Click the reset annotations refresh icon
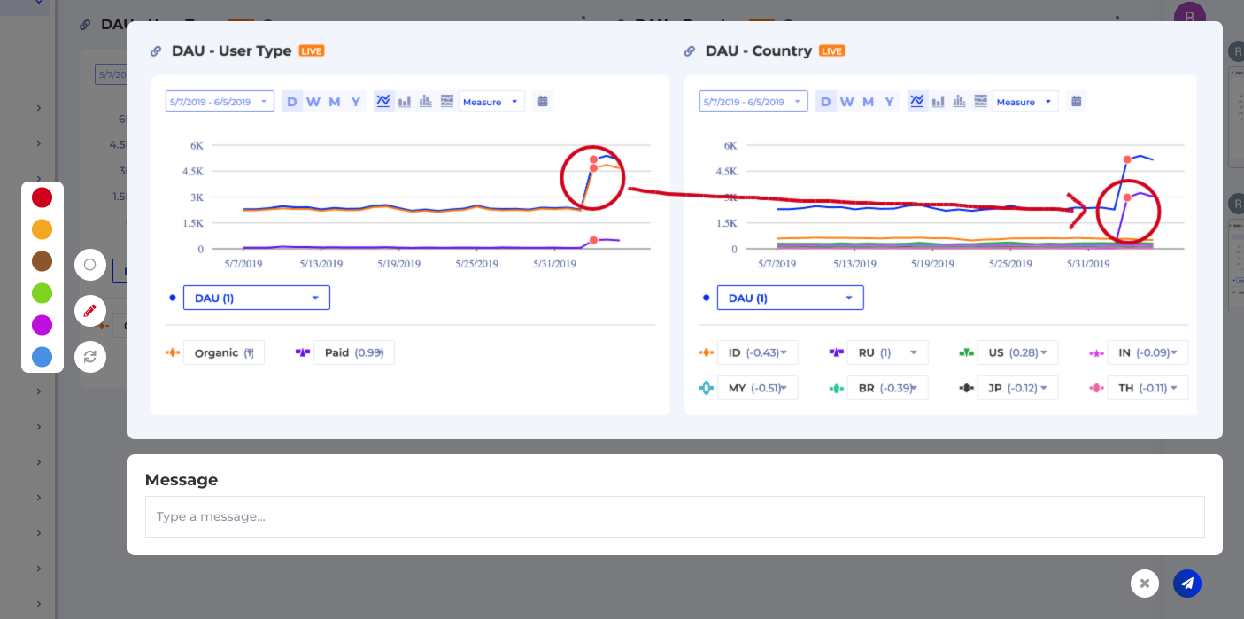Viewport: 1244px width, 619px height. pyautogui.click(x=90, y=357)
